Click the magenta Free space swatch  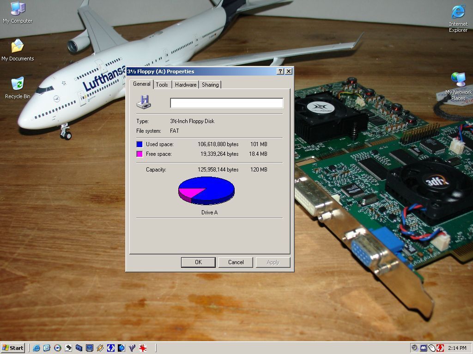click(x=139, y=154)
